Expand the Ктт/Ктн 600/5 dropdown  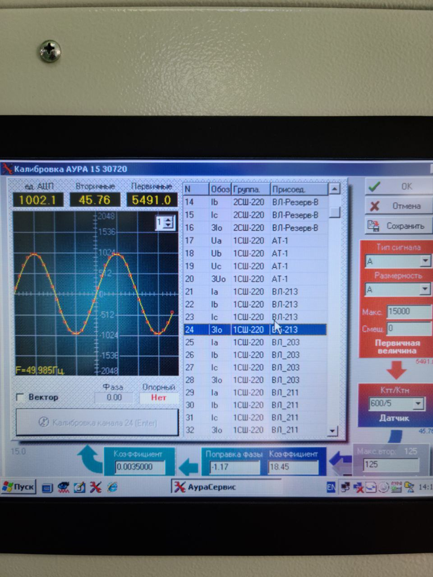pyautogui.click(x=418, y=403)
